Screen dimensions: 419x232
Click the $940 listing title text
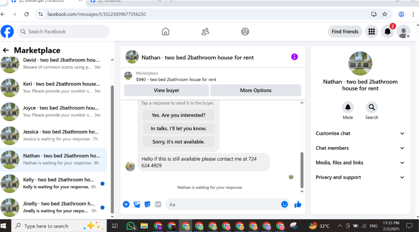click(176, 79)
